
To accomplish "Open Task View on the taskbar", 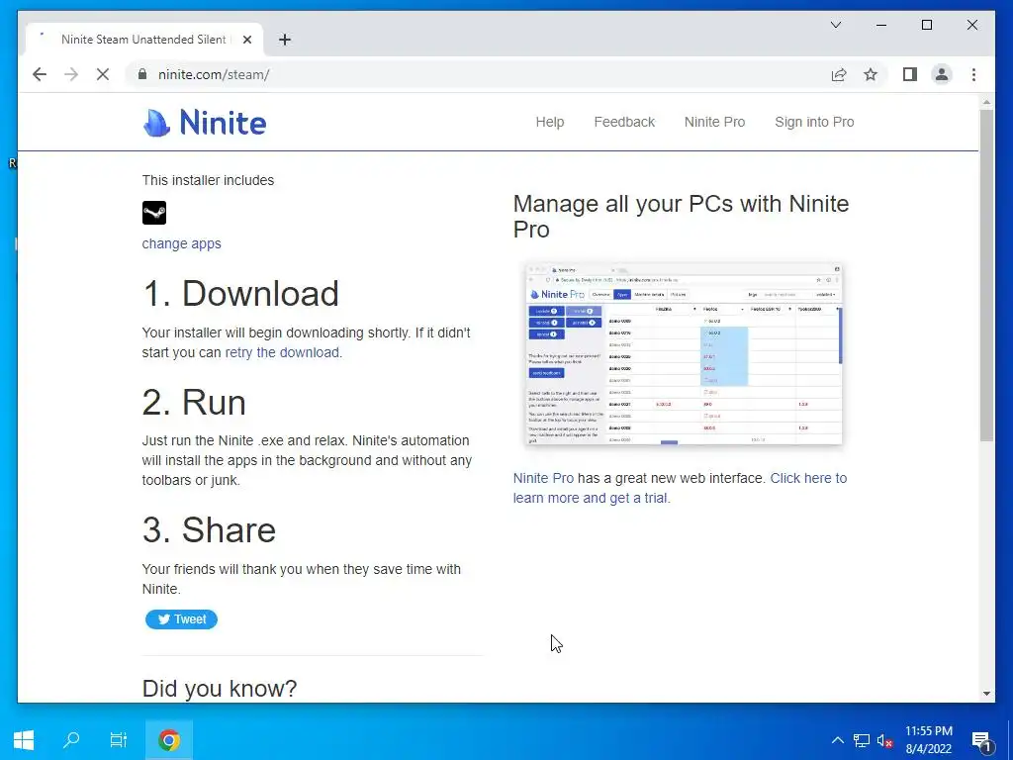I will click(119, 740).
